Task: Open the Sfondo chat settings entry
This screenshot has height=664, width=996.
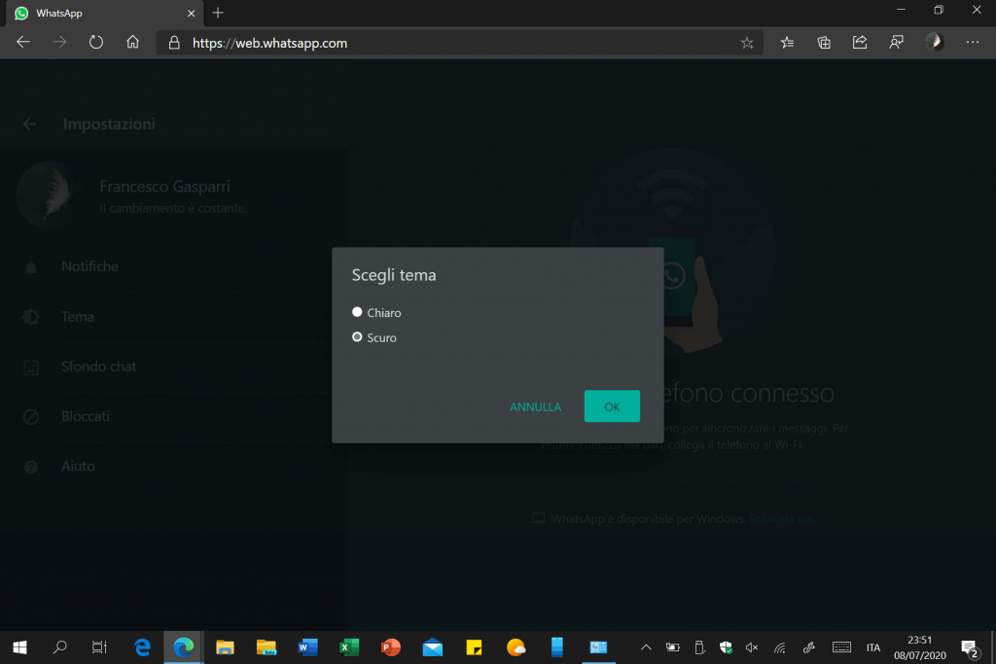Action: [x=98, y=367]
